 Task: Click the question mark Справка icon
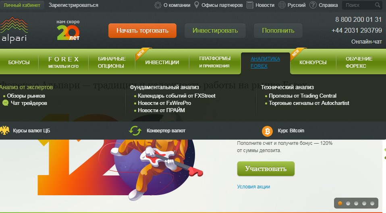(x=313, y=5)
